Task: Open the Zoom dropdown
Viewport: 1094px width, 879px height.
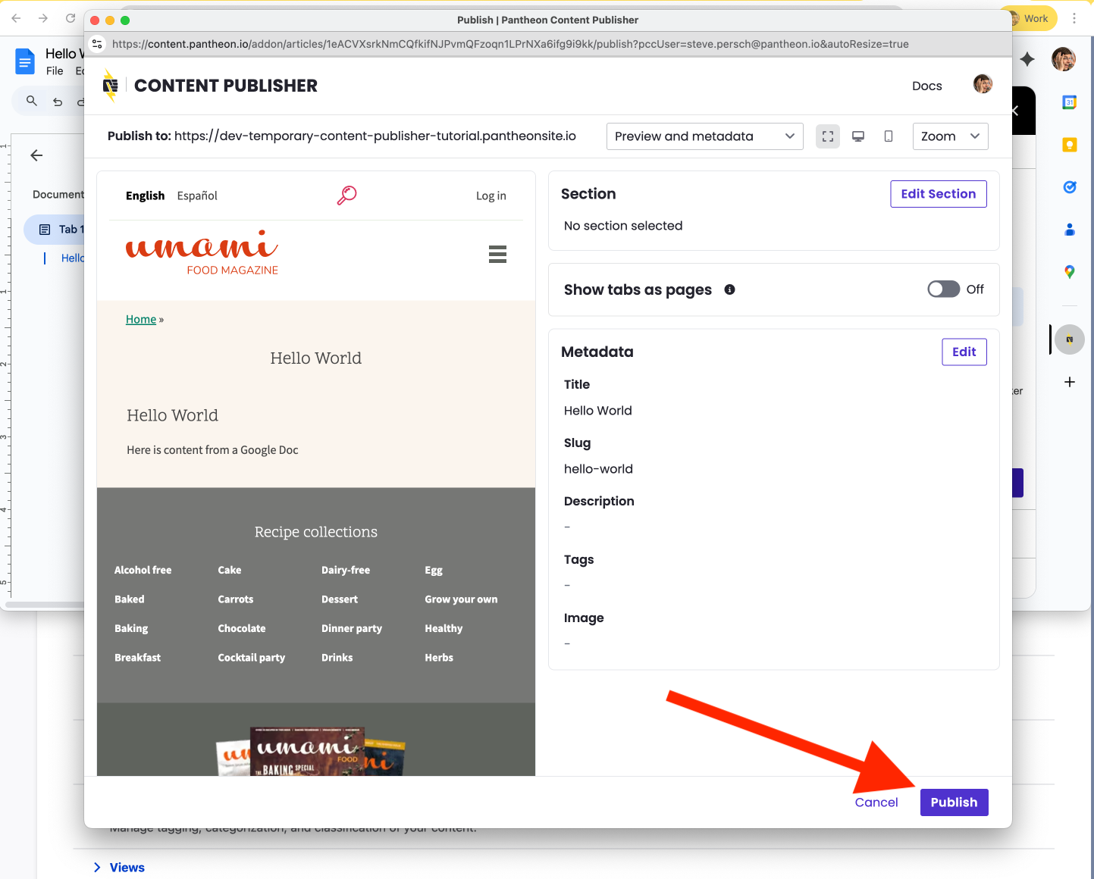Action: coord(950,136)
